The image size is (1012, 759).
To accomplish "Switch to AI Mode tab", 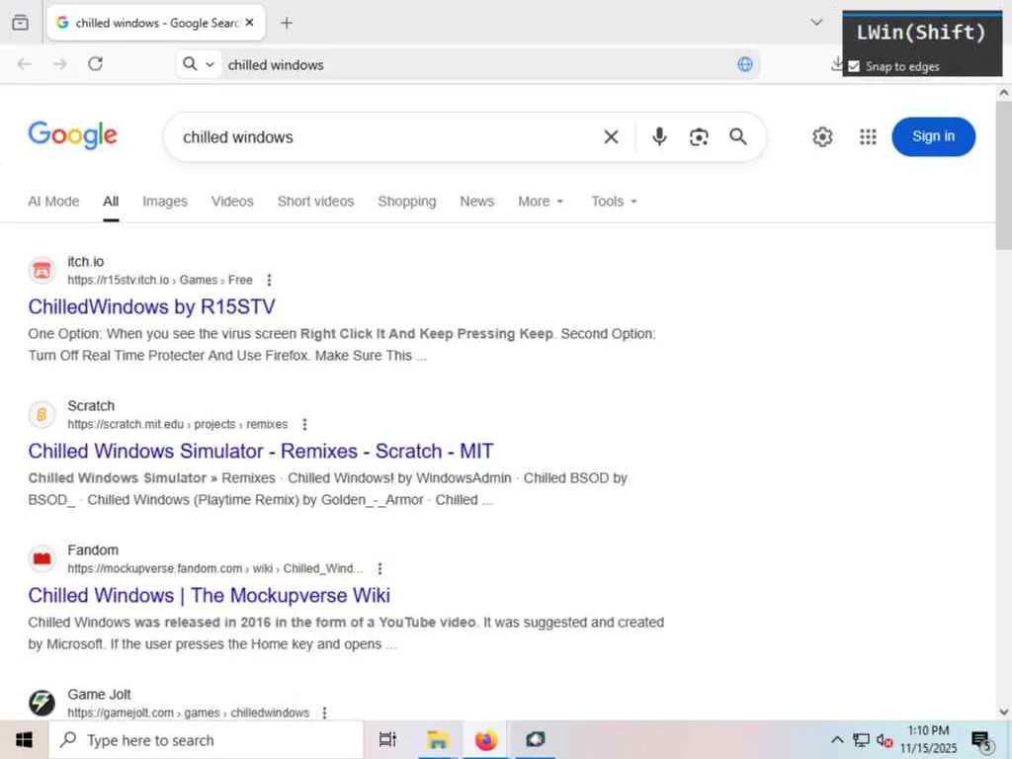I will (x=53, y=202).
